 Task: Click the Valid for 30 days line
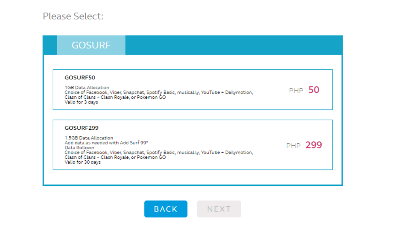pyautogui.click(x=82, y=162)
